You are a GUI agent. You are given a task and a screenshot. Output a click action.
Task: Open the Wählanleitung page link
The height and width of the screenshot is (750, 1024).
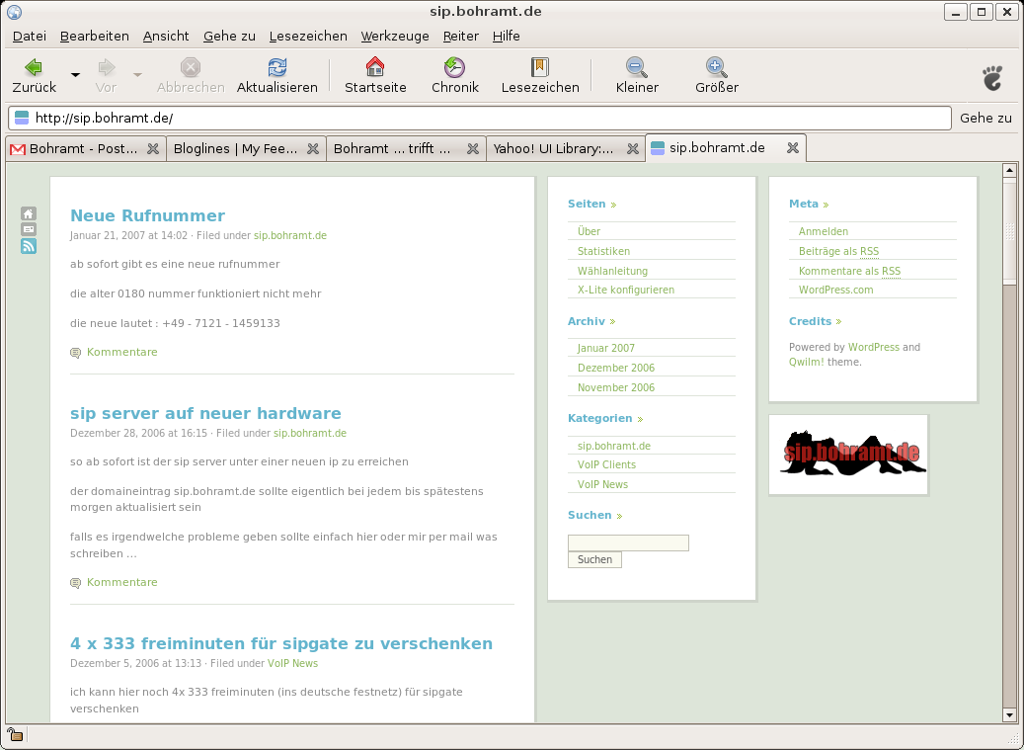pyautogui.click(x=612, y=271)
